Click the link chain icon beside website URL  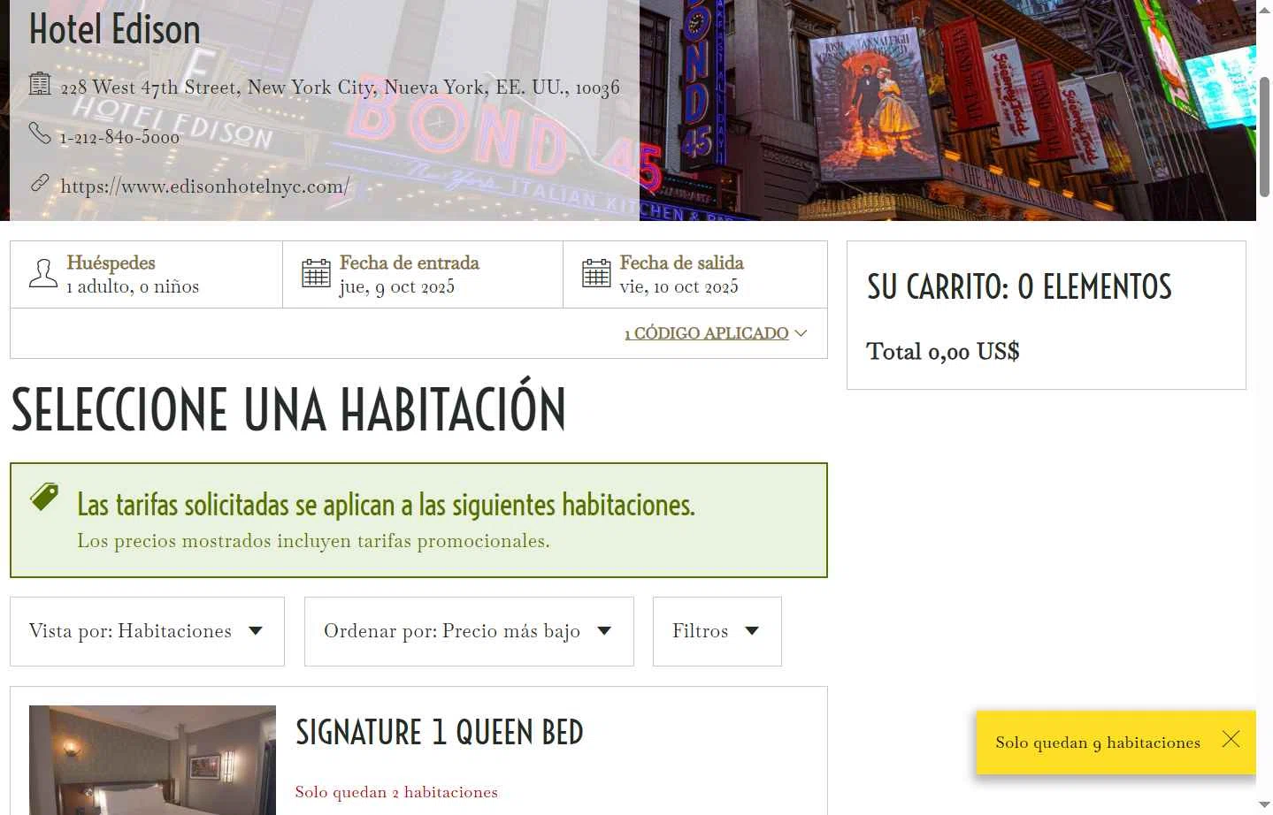(40, 184)
